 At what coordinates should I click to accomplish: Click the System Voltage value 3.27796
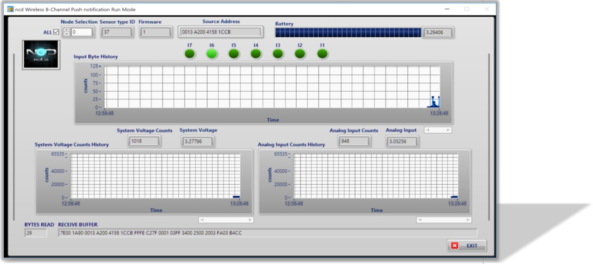coord(197,141)
